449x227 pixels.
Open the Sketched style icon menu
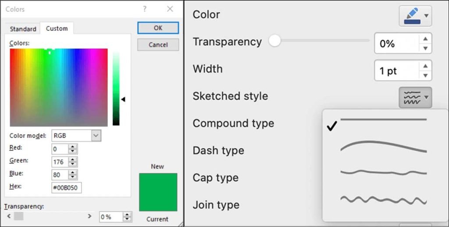[412, 98]
